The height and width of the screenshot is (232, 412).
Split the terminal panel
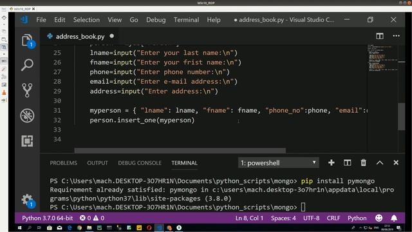point(348,162)
